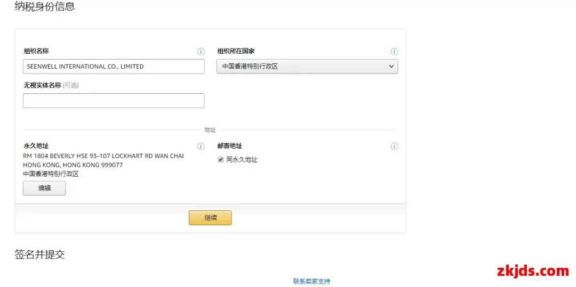
Task: Click the 组织名称 field label
Action: click(x=36, y=51)
